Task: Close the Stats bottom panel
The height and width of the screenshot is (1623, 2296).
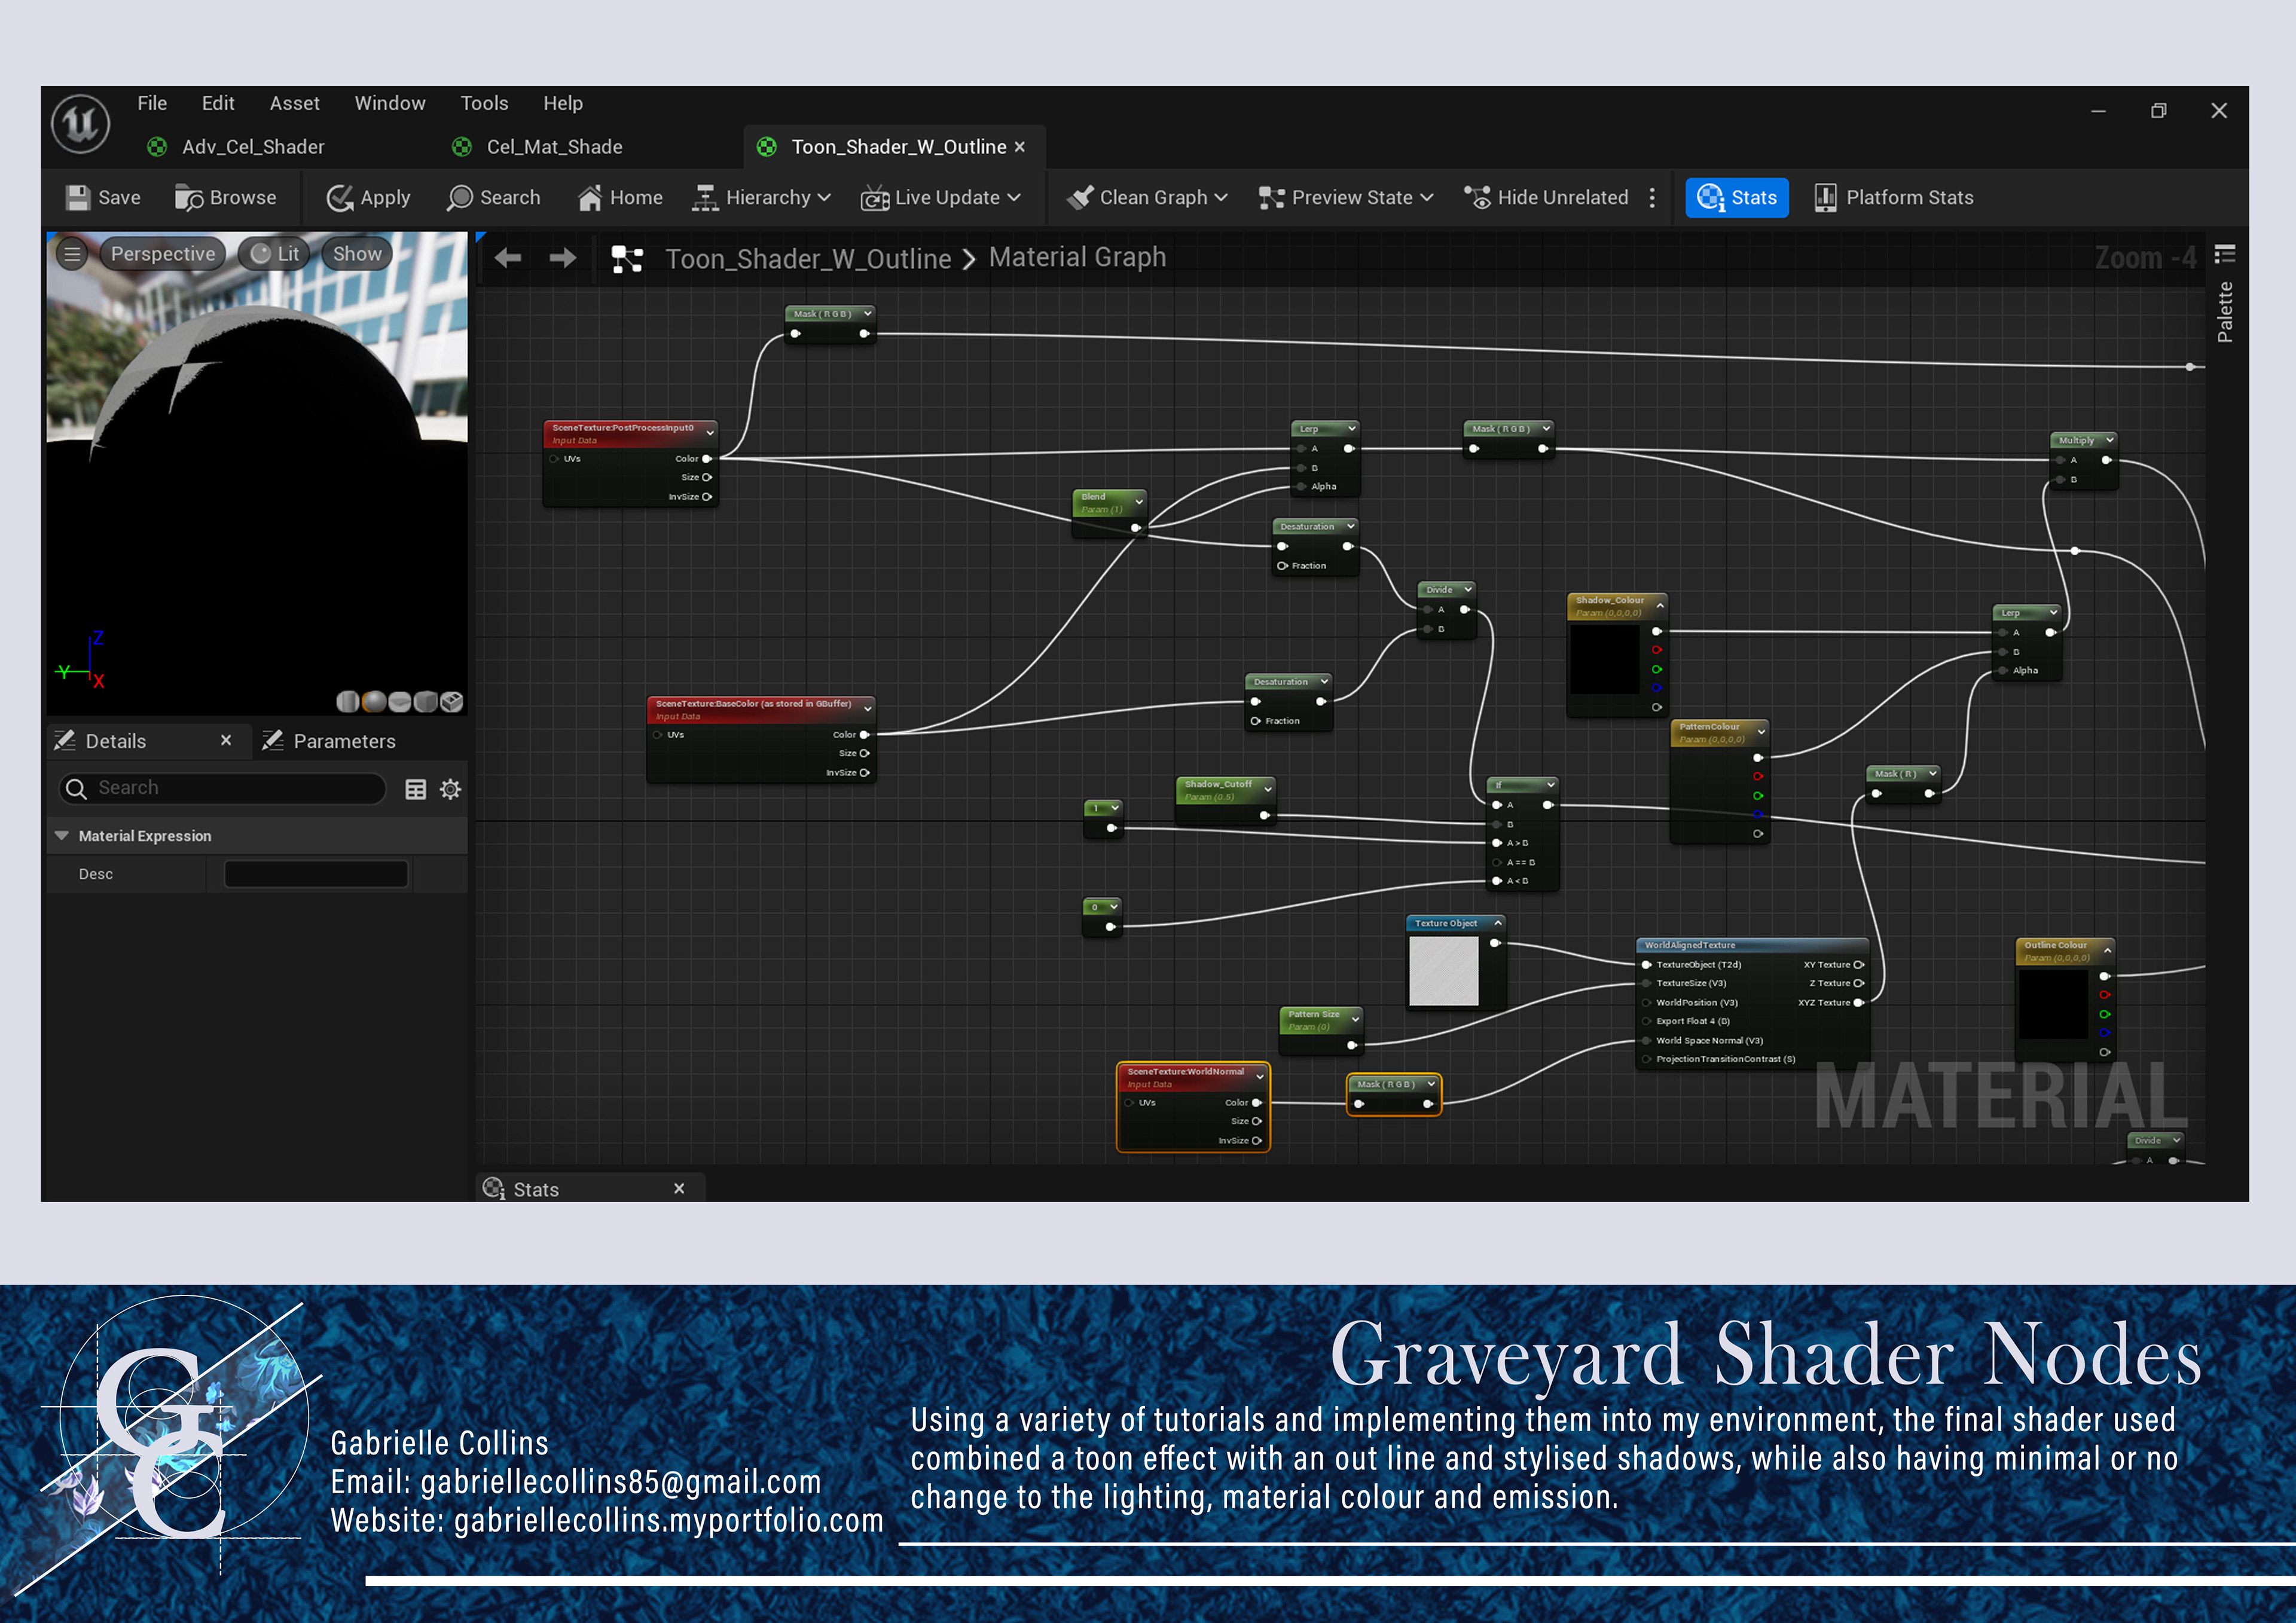Action: 679,1188
